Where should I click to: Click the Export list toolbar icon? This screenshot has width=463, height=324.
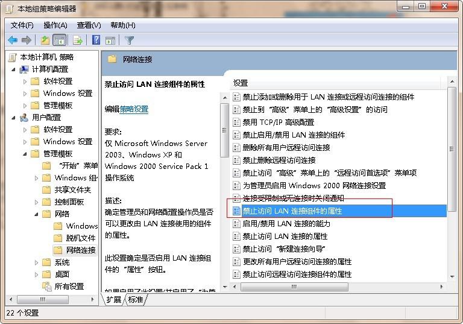77,40
